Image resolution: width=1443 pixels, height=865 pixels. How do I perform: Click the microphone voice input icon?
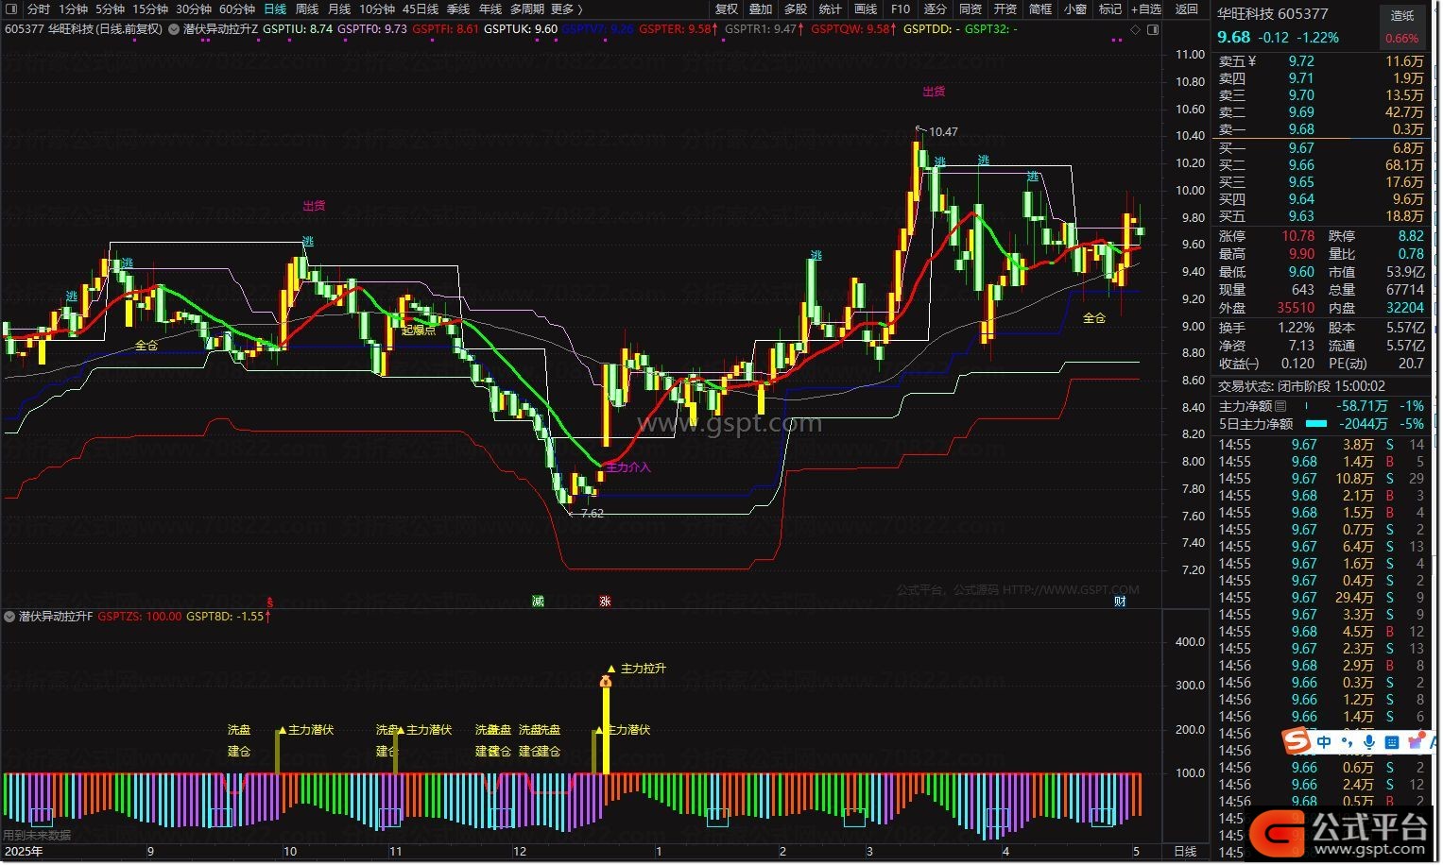tap(1369, 742)
